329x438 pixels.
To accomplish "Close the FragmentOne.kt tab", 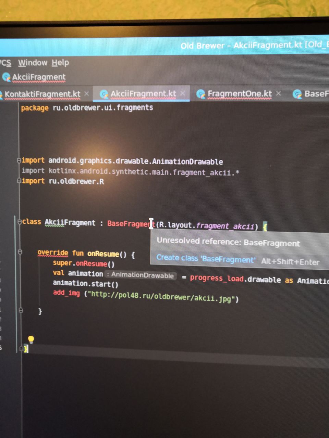I will point(279,93).
